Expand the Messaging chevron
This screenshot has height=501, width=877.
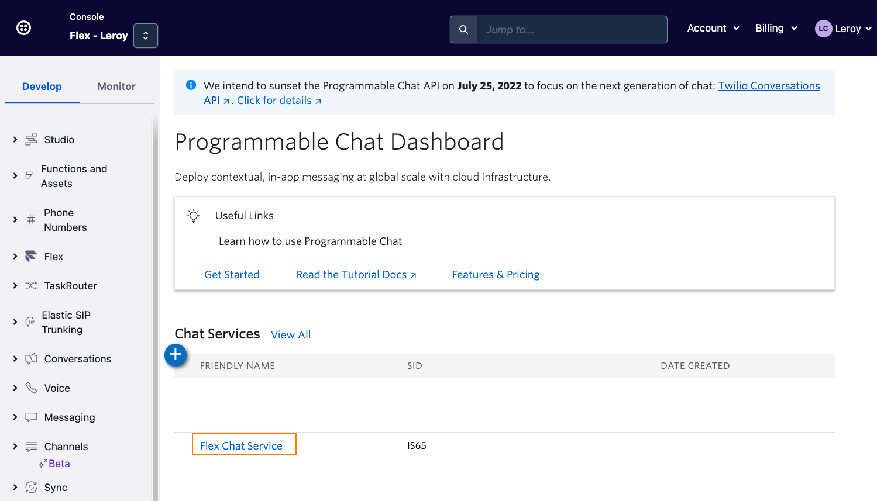[15, 417]
